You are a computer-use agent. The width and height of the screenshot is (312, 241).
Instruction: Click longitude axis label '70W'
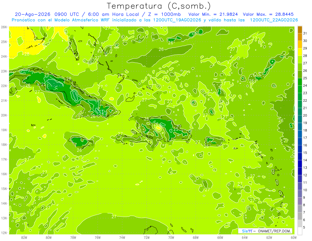(171, 237)
